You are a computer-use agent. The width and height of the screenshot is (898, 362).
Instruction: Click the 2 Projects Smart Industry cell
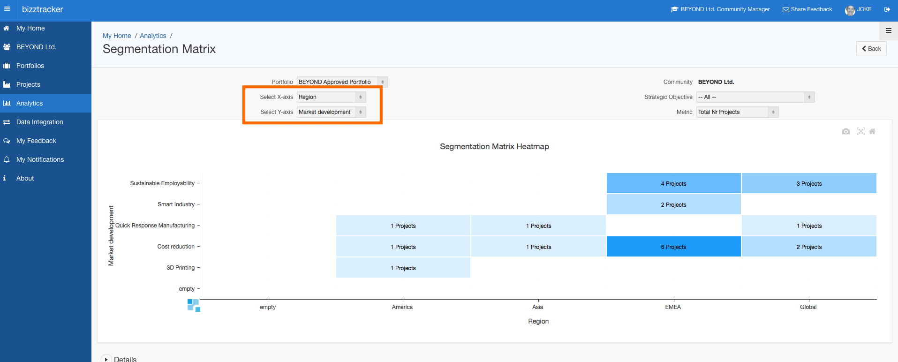click(674, 204)
